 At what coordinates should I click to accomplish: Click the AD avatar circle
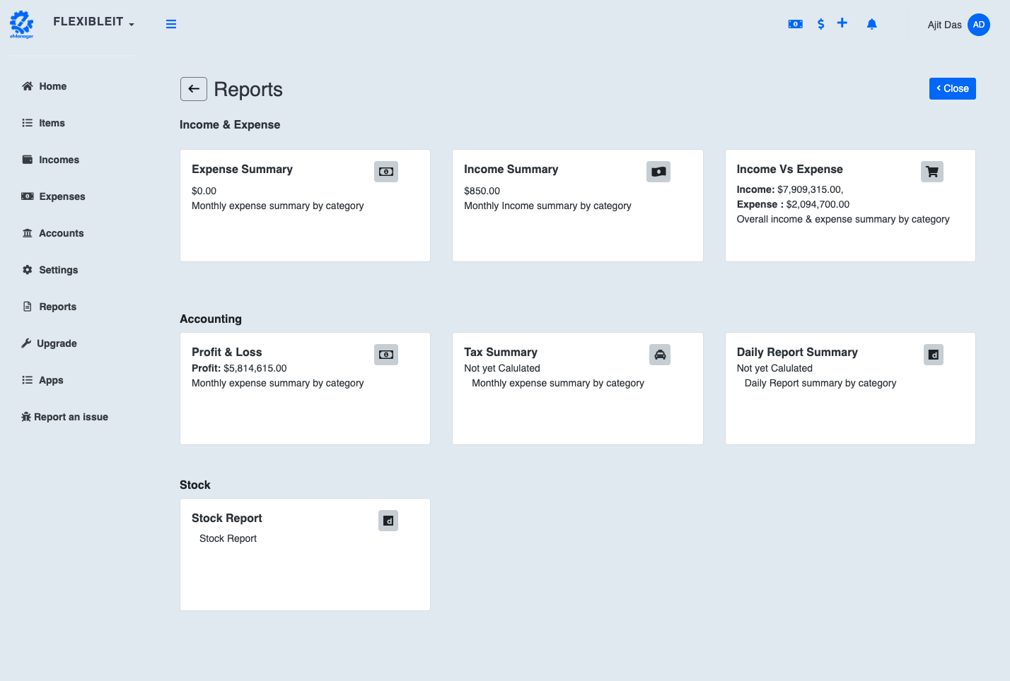click(x=978, y=25)
